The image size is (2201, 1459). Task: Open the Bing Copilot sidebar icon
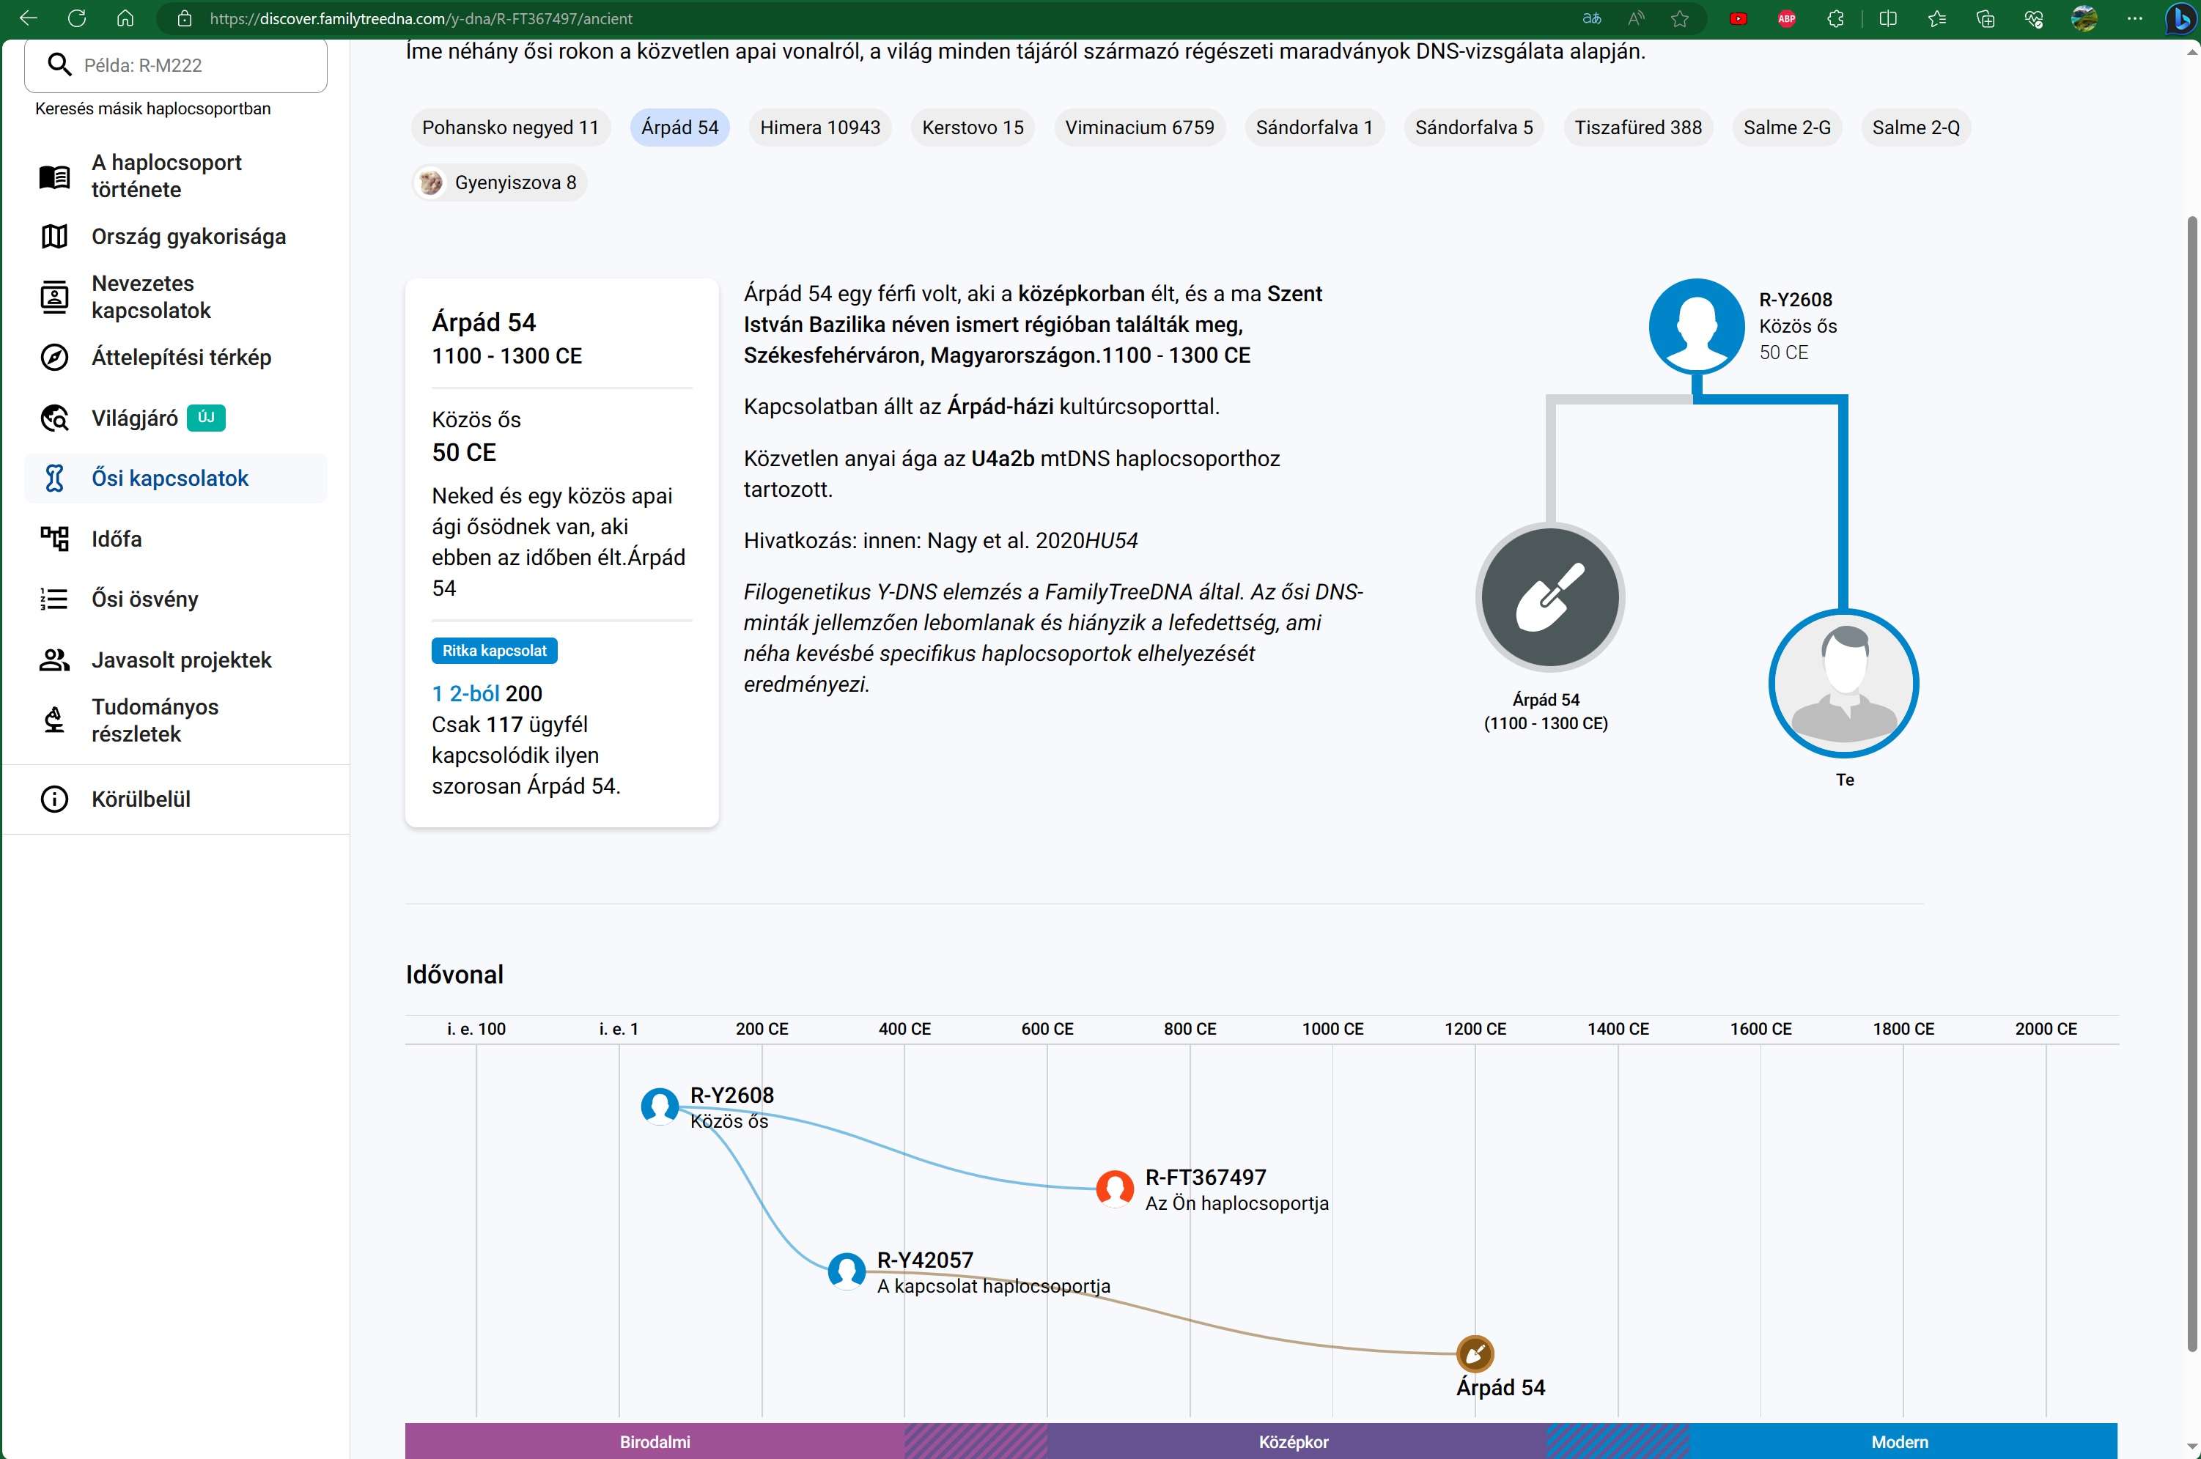point(2180,20)
